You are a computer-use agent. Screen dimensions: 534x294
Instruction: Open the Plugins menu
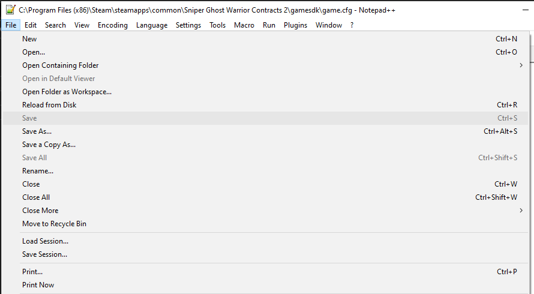tap(295, 25)
